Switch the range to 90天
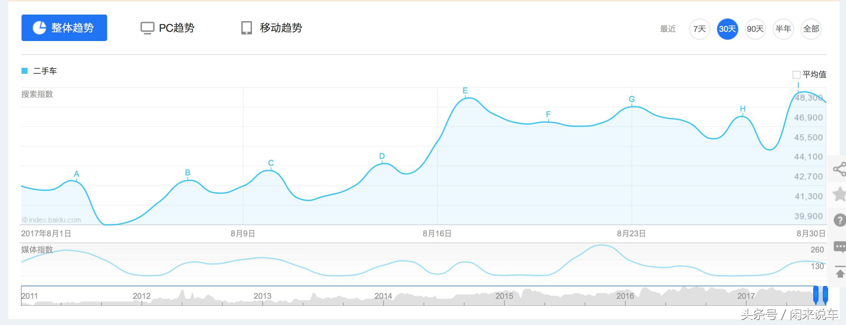846x325 pixels. click(x=755, y=29)
